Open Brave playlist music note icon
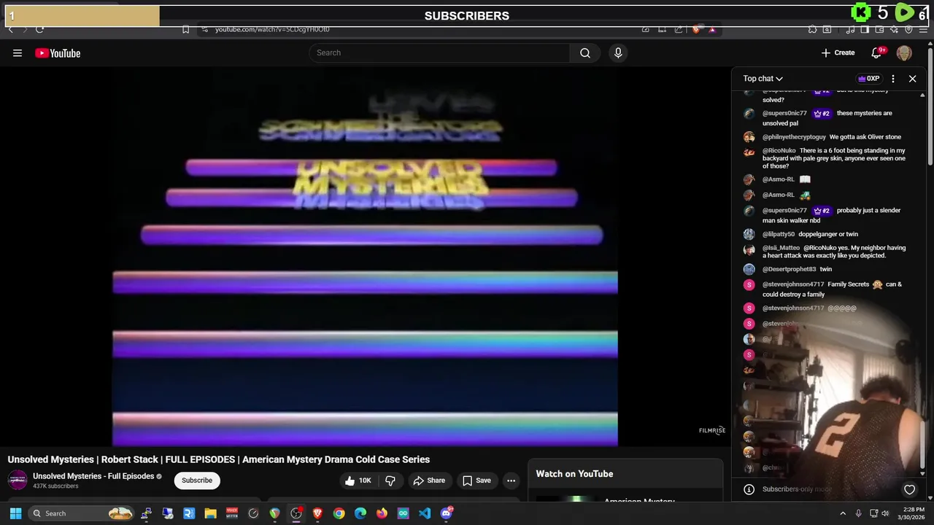This screenshot has width=934, height=525. (850, 29)
